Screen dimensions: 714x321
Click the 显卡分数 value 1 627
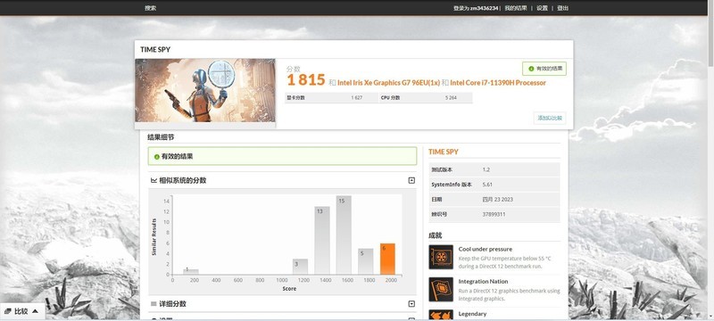pos(356,98)
